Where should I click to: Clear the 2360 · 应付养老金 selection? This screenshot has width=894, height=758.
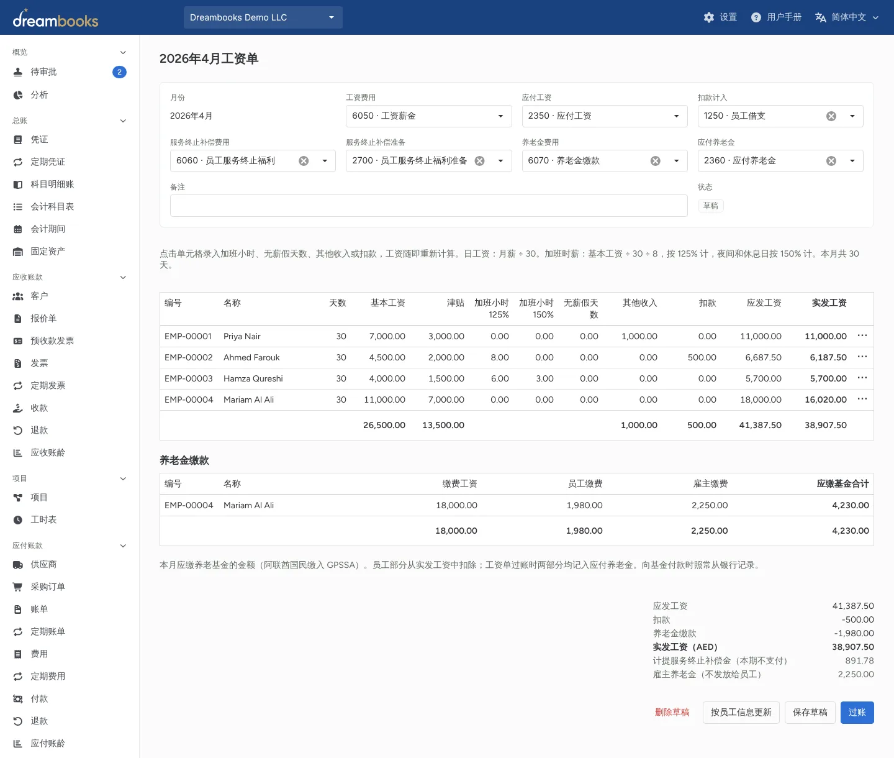click(x=831, y=161)
